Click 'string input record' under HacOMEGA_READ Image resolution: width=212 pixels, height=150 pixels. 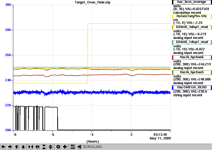tap(188, 95)
